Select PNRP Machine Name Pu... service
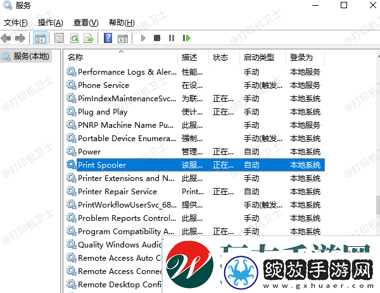 195,125
